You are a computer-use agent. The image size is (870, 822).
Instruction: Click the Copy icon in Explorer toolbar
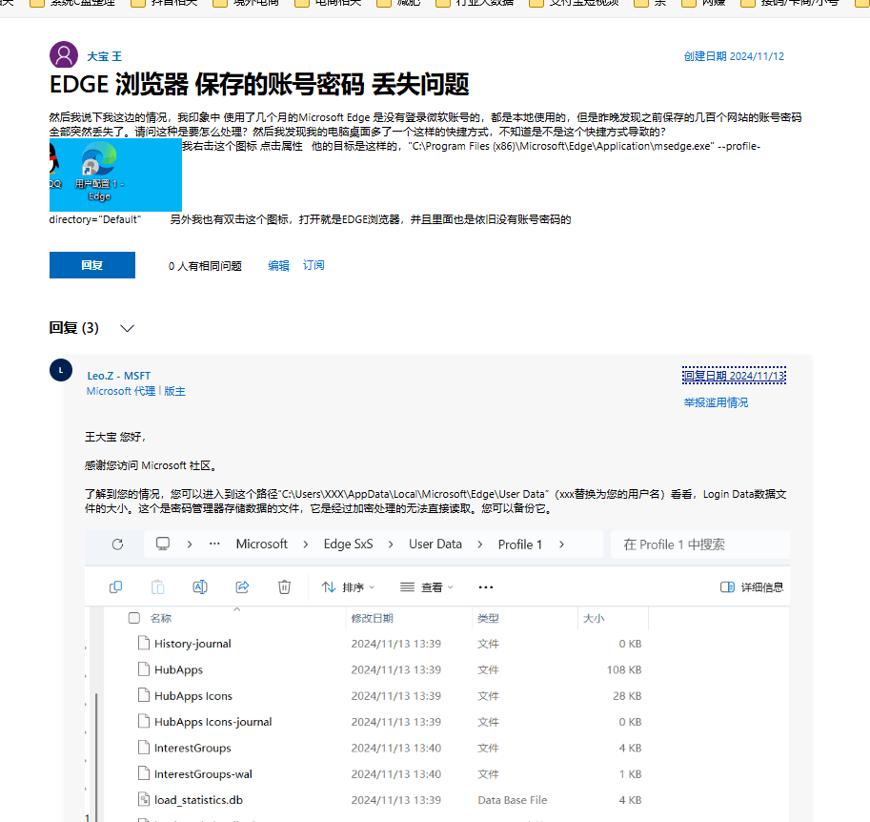116,587
